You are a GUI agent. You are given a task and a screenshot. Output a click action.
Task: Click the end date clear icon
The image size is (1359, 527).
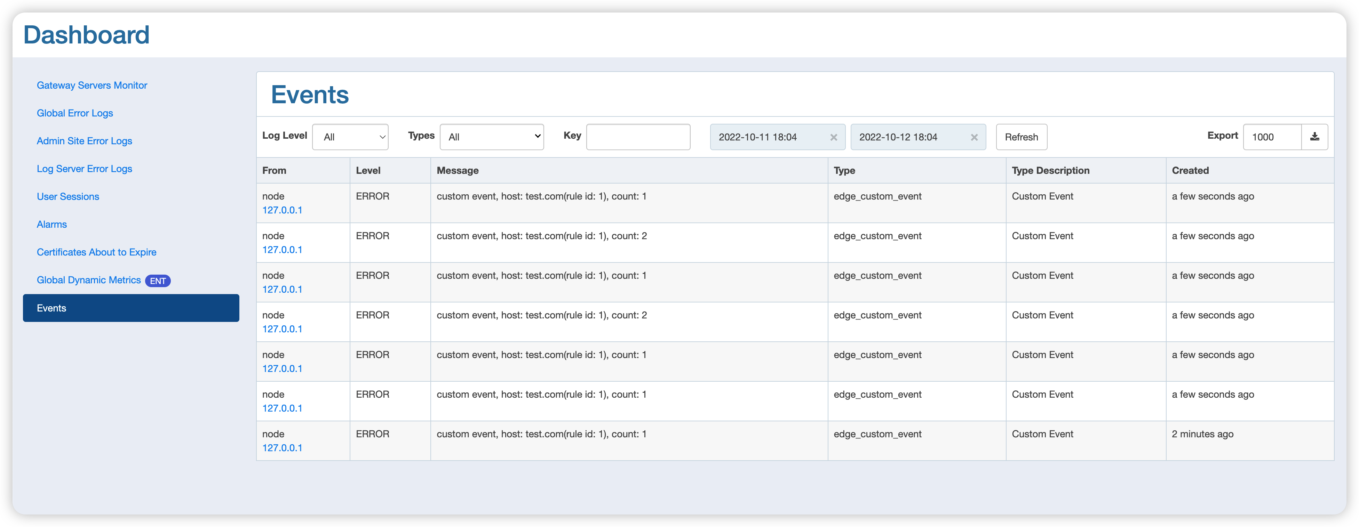tap(973, 137)
